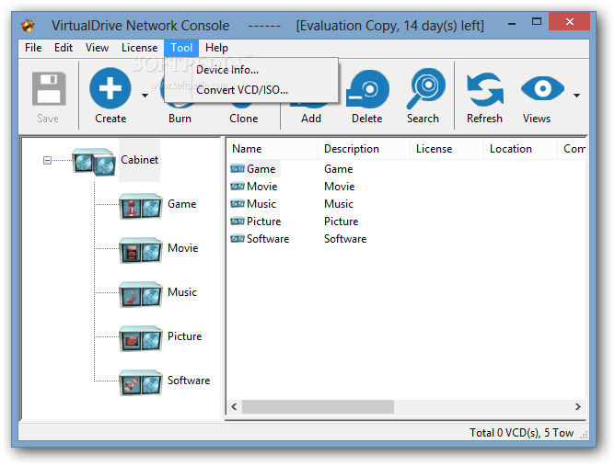Click the Search magnifier icon
This screenshot has height=466, width=615.
425,88
